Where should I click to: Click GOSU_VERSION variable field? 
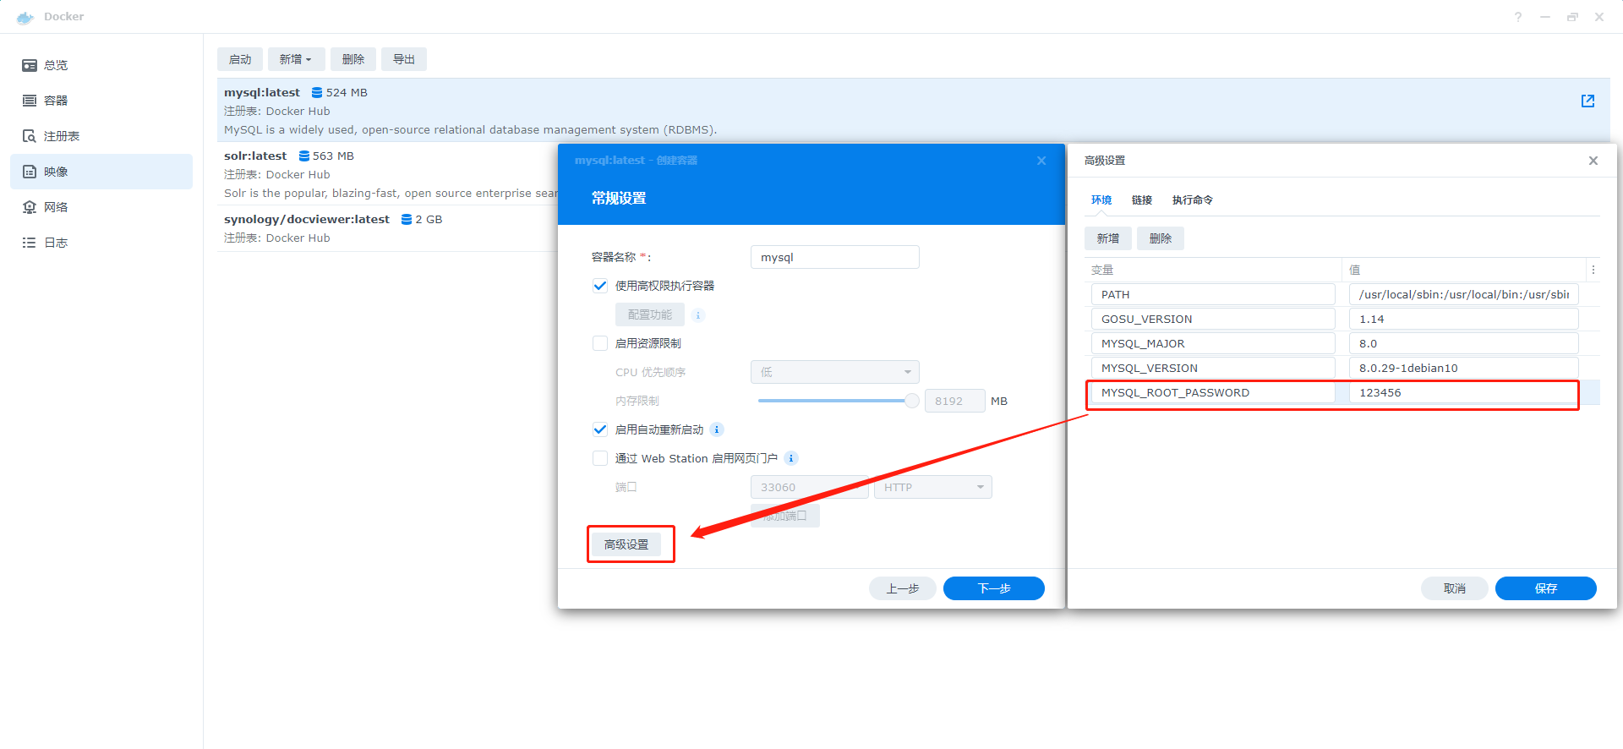click(x=1213, y=319)
